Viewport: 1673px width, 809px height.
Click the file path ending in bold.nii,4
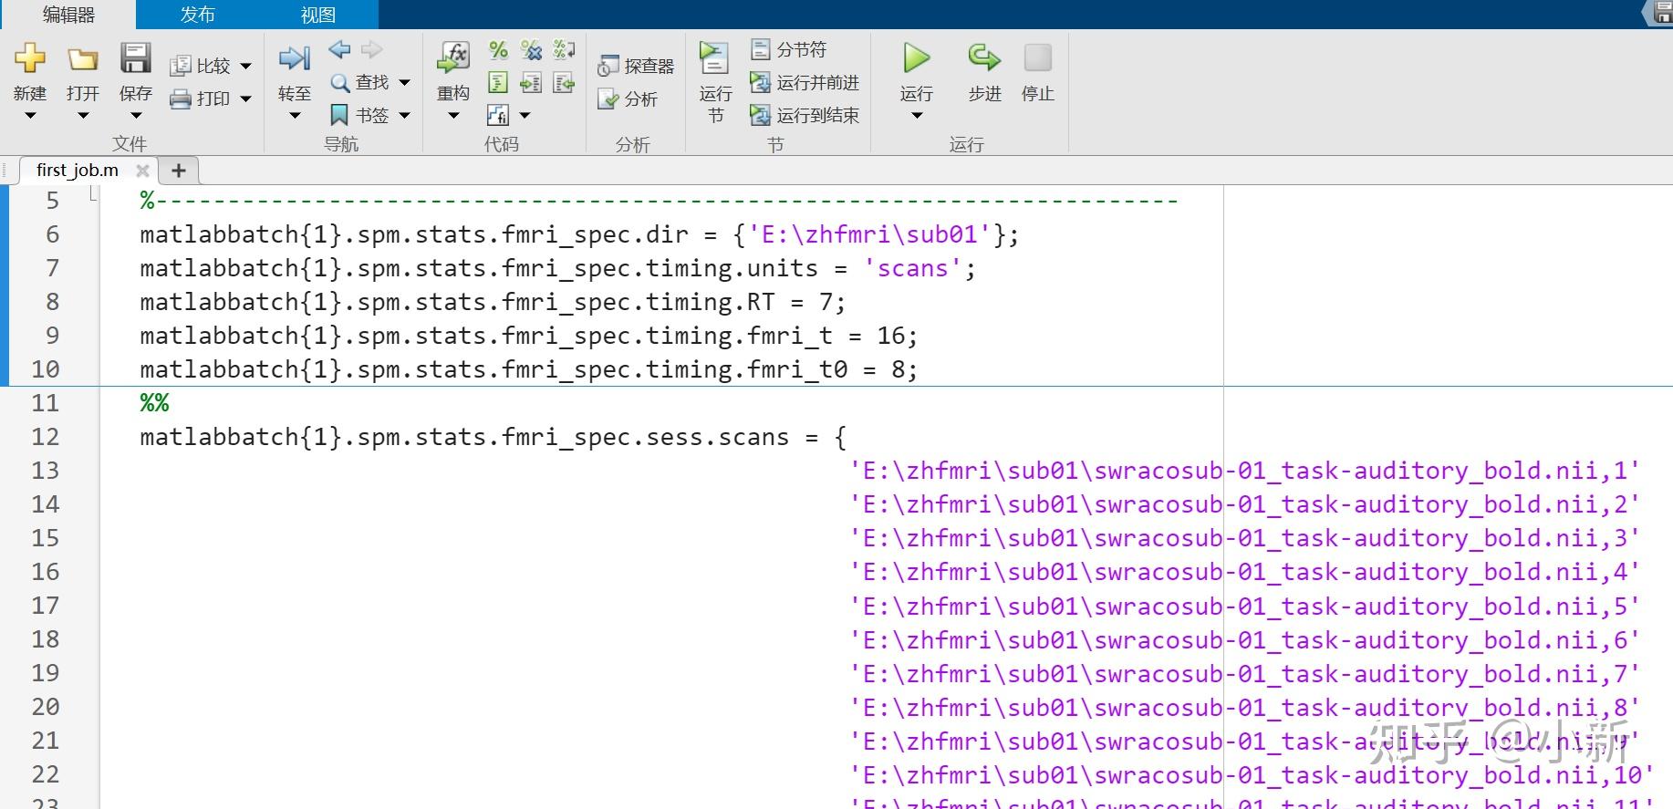click(1244, 572)
